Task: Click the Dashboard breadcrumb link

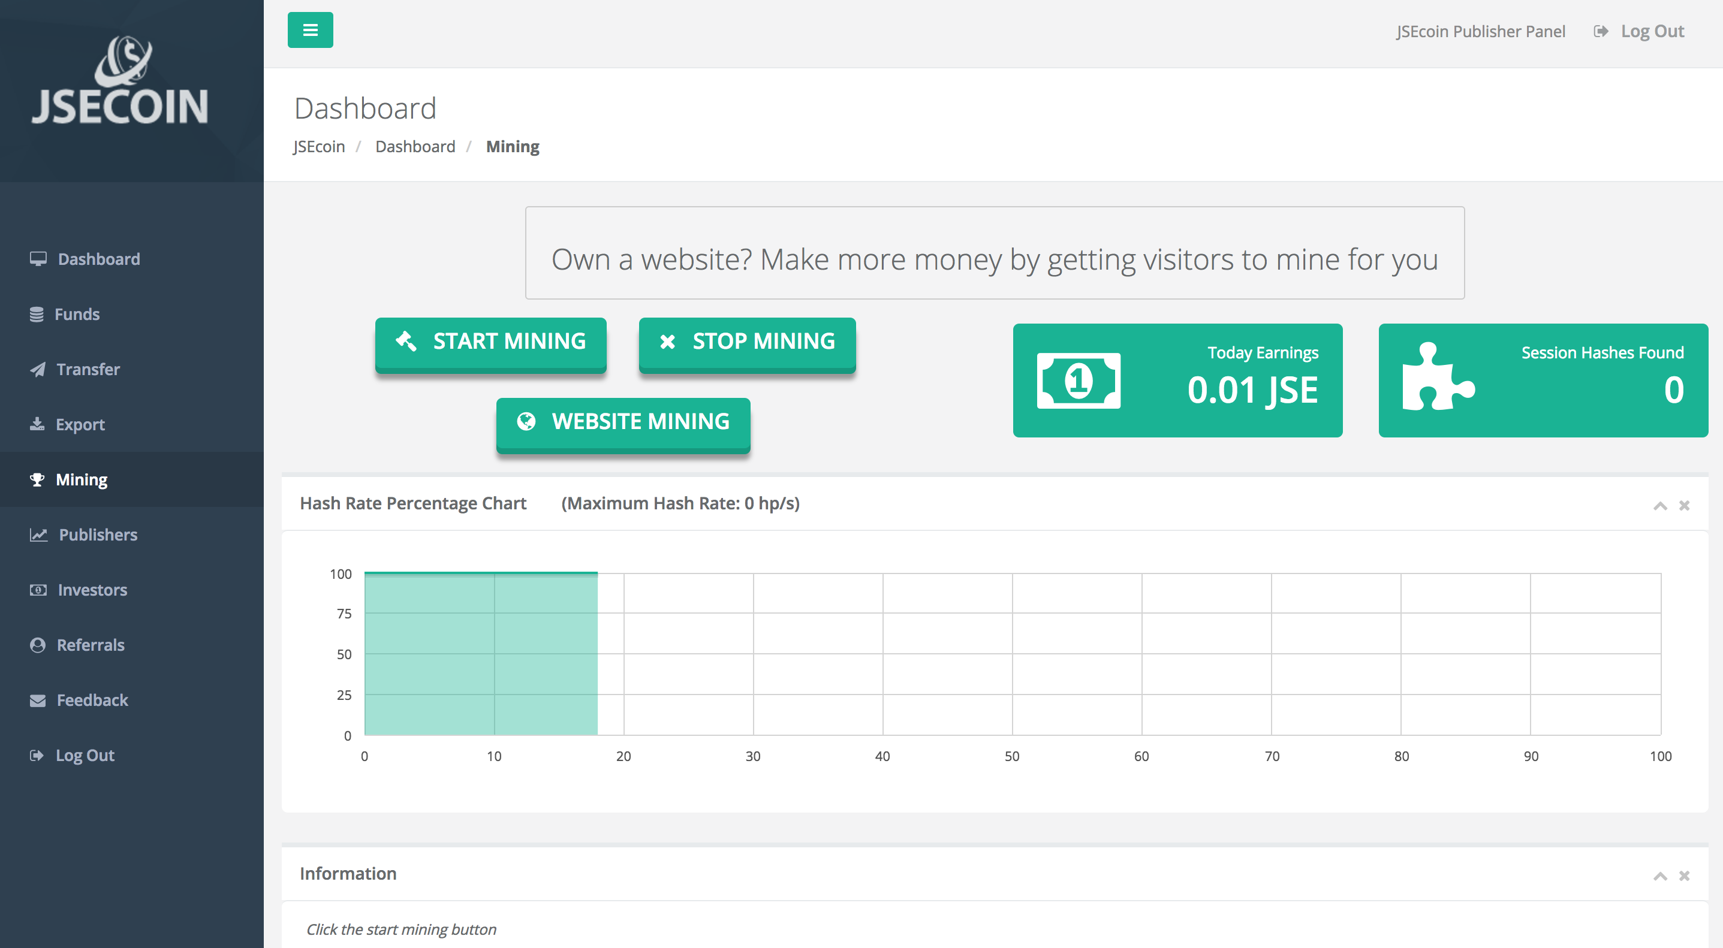Action: (x=415, y=146)
